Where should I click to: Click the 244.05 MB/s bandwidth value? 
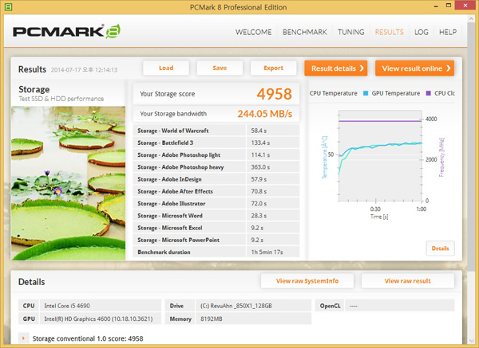coord(265,114)
